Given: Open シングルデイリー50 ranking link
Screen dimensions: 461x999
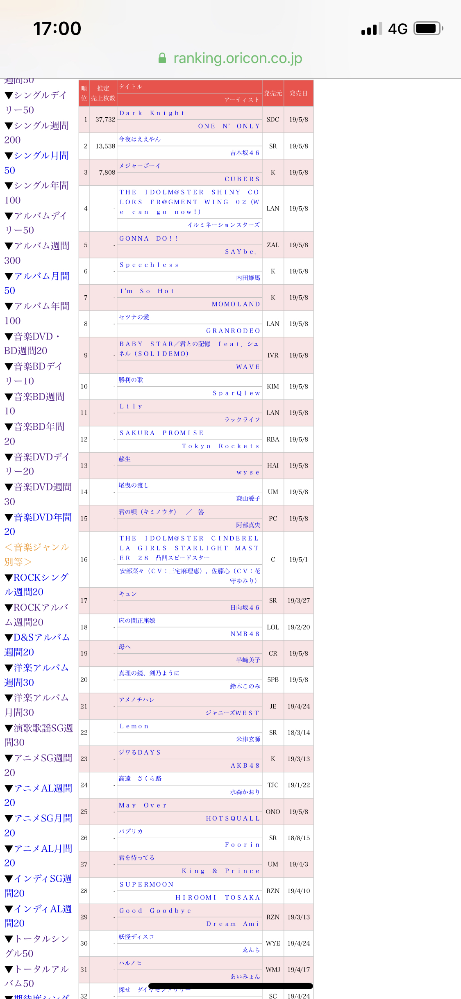Looking at the screenshot, I should tap(35, 103).
